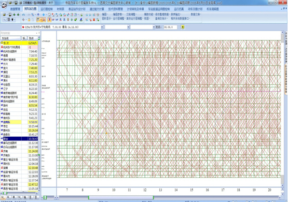288x202 pixels.
Task: Switch to the 列车运行图 ribbon tab
Action: (x=30, y=9)
